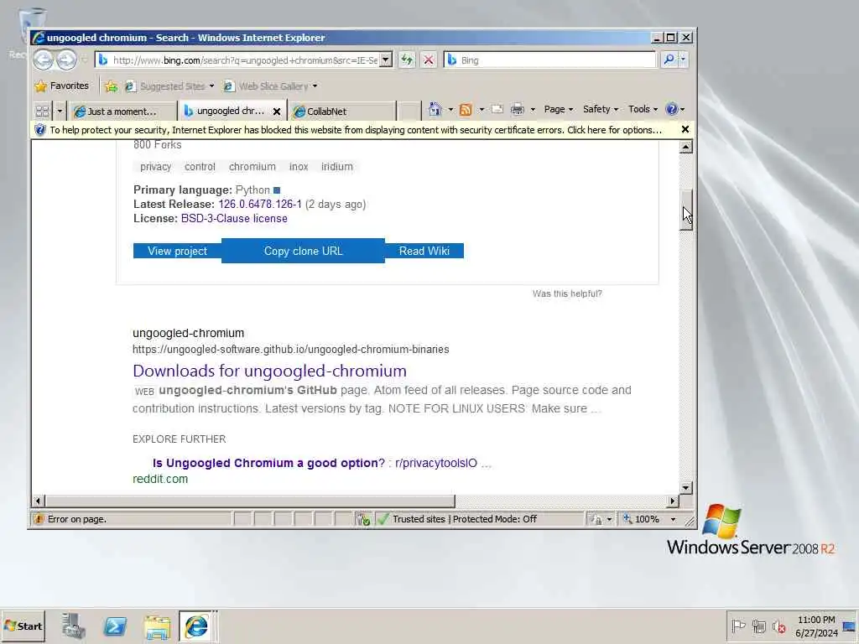Viewport: 859px width, 644px height.
Task: Open the 'chromium' topic tag
Action: [x=252, y=167]
